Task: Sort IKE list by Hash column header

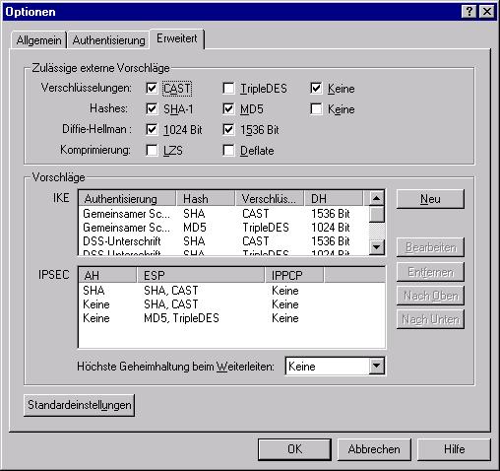Action: click(206, 198)
